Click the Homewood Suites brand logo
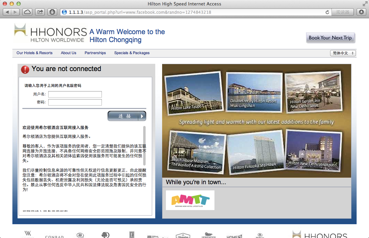 click(209, 235)
